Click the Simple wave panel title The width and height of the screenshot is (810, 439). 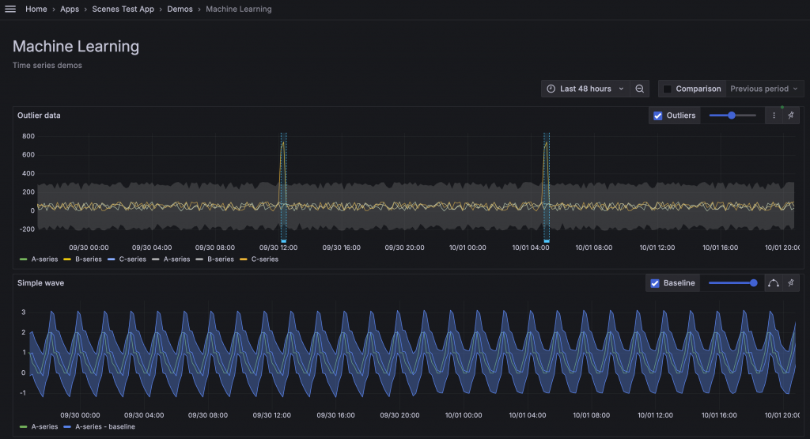coord(41,283)
